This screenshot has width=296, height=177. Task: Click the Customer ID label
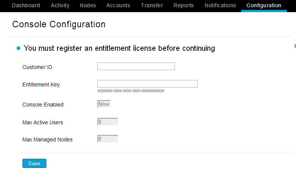pyautogui.click(x=37, y=67)
